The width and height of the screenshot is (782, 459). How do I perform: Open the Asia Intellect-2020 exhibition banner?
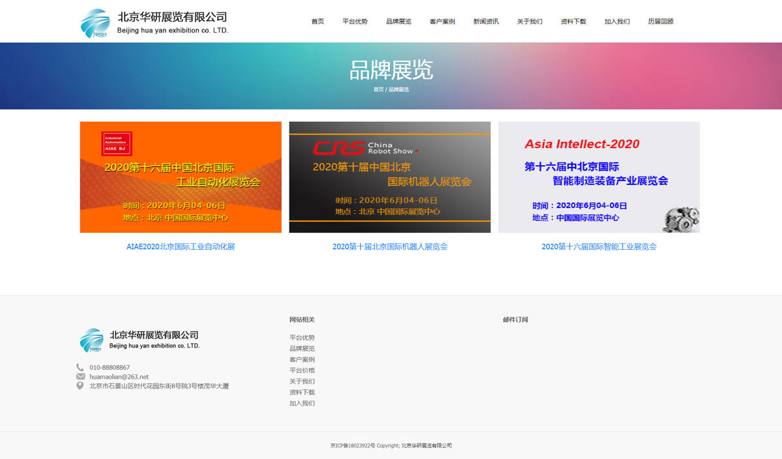click(x=599, y=177)
